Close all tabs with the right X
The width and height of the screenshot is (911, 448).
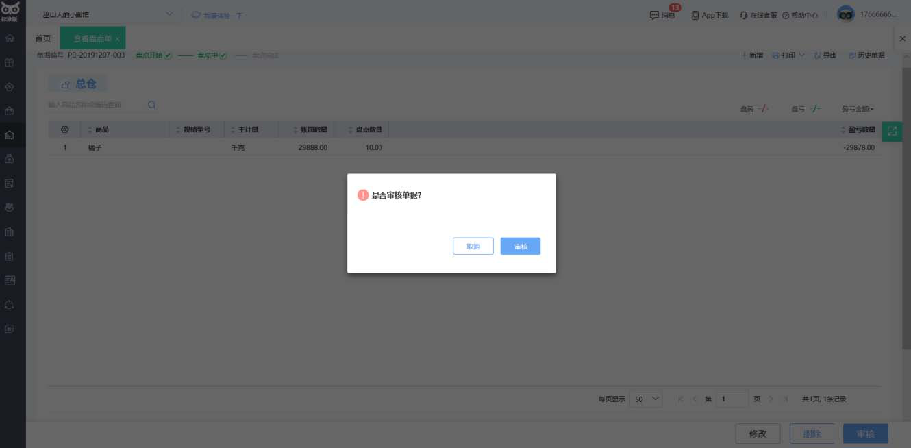tap(902, 39)
